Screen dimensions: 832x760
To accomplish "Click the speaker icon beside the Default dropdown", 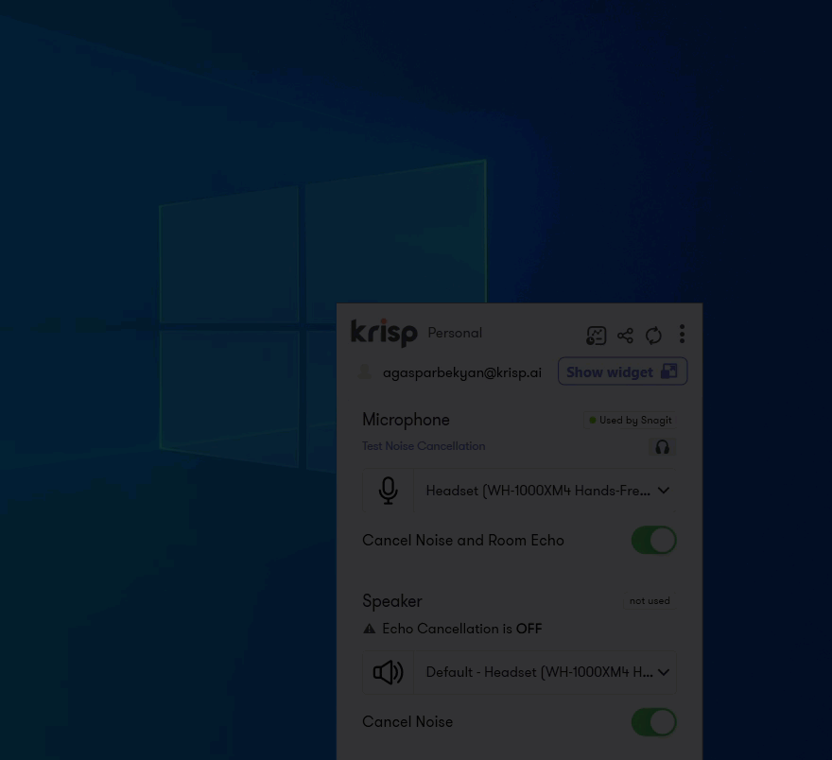I will (388, 672).
